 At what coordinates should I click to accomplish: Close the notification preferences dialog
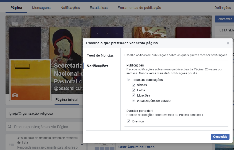[228, 43]
